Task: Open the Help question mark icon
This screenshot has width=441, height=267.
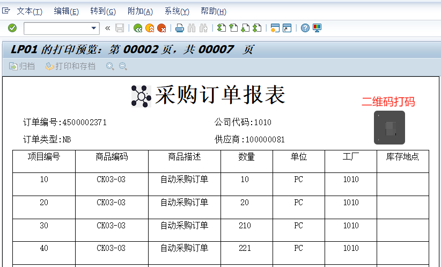Action: (305, 28)
